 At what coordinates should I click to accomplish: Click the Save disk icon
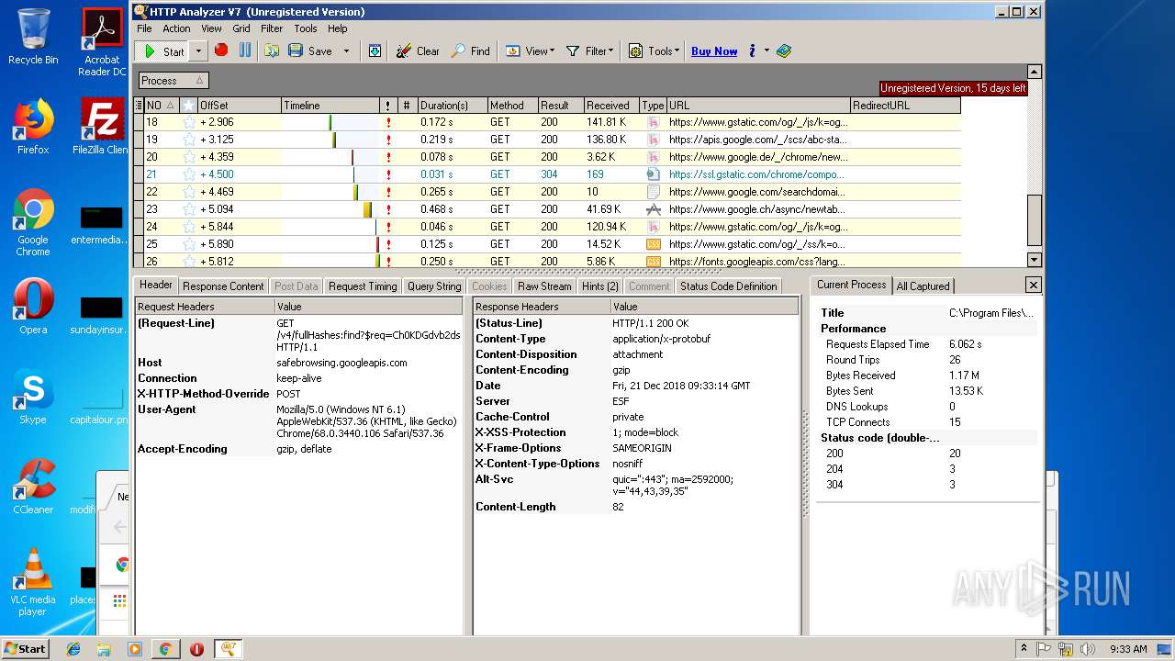tap(296, 50)
